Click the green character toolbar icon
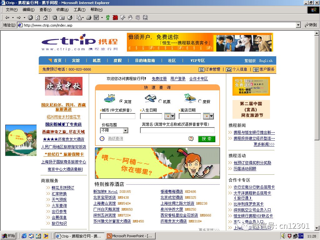Viewport: 320px width, 240px height. 108,18
